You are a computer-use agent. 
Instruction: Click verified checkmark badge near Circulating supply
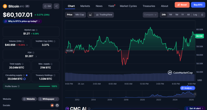[27, 75]
